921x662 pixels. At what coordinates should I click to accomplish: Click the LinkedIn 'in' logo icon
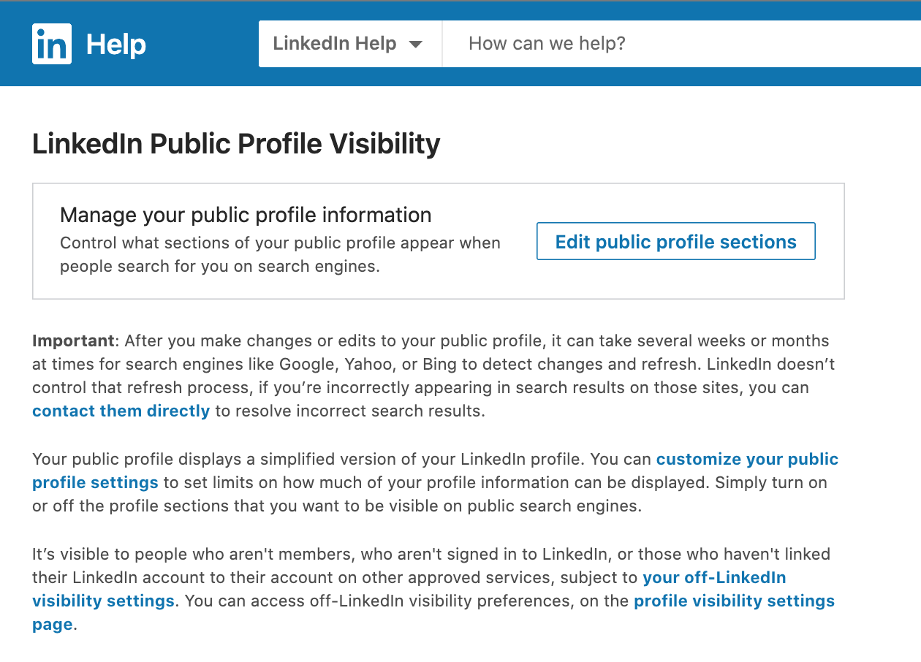52,44
